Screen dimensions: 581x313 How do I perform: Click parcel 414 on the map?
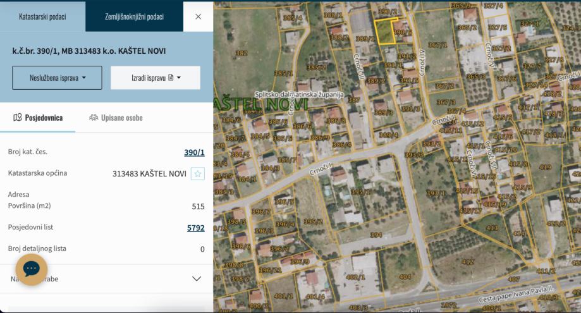pos(518,233)
